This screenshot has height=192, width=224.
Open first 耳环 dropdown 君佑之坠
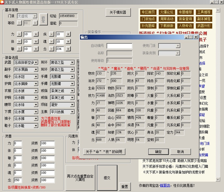tap(72, 62)
